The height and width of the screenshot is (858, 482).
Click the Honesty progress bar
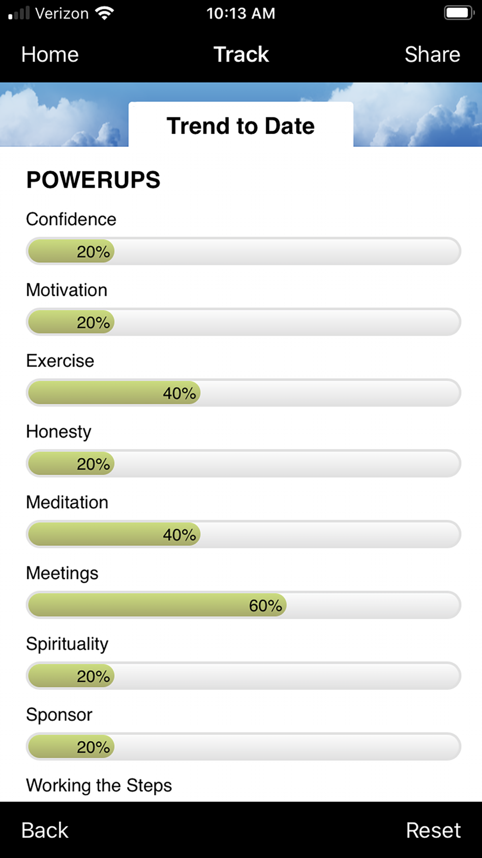[x=243, y=463]
